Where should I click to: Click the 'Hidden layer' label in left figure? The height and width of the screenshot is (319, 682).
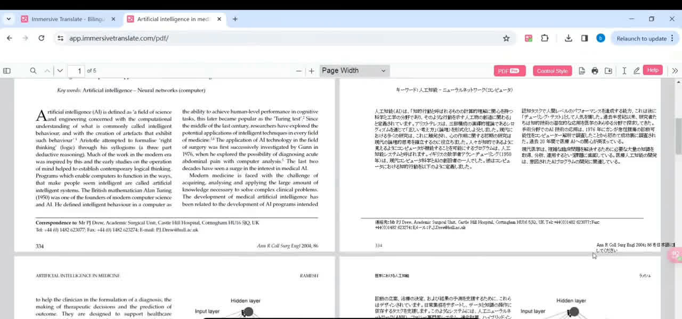246,301
